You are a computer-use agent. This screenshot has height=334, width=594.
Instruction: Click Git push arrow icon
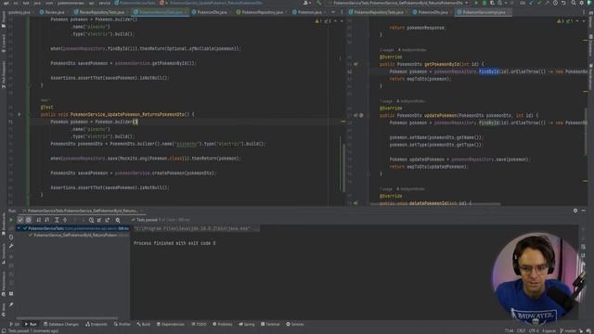pos(547,3)
